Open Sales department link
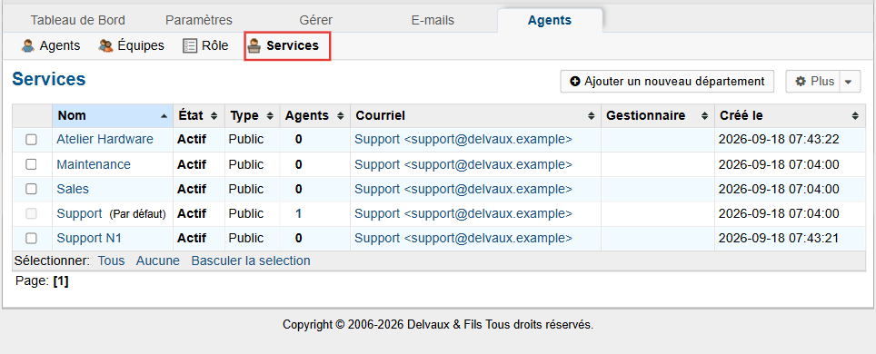The height and width of the screenshot is (354, 876). pos(73,189)
